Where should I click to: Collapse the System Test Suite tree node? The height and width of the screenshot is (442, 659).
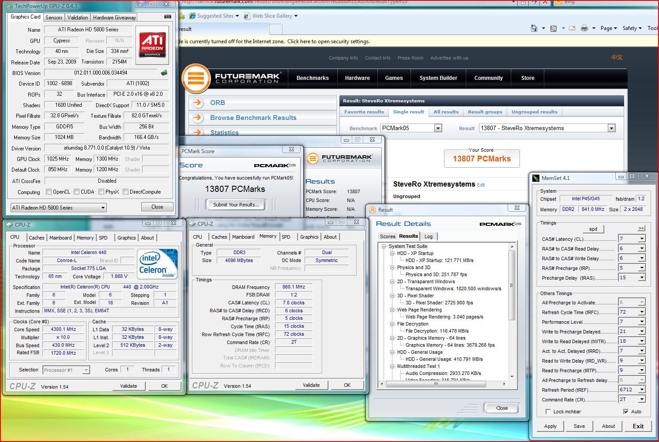click(384, 247)
